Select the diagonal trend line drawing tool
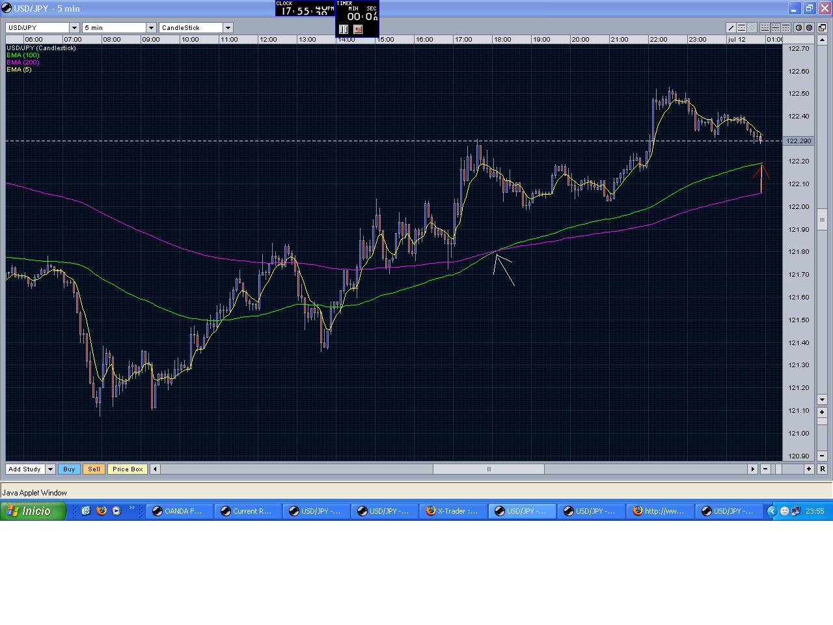Screen dimensions: 833x625 tap(731, 28)
